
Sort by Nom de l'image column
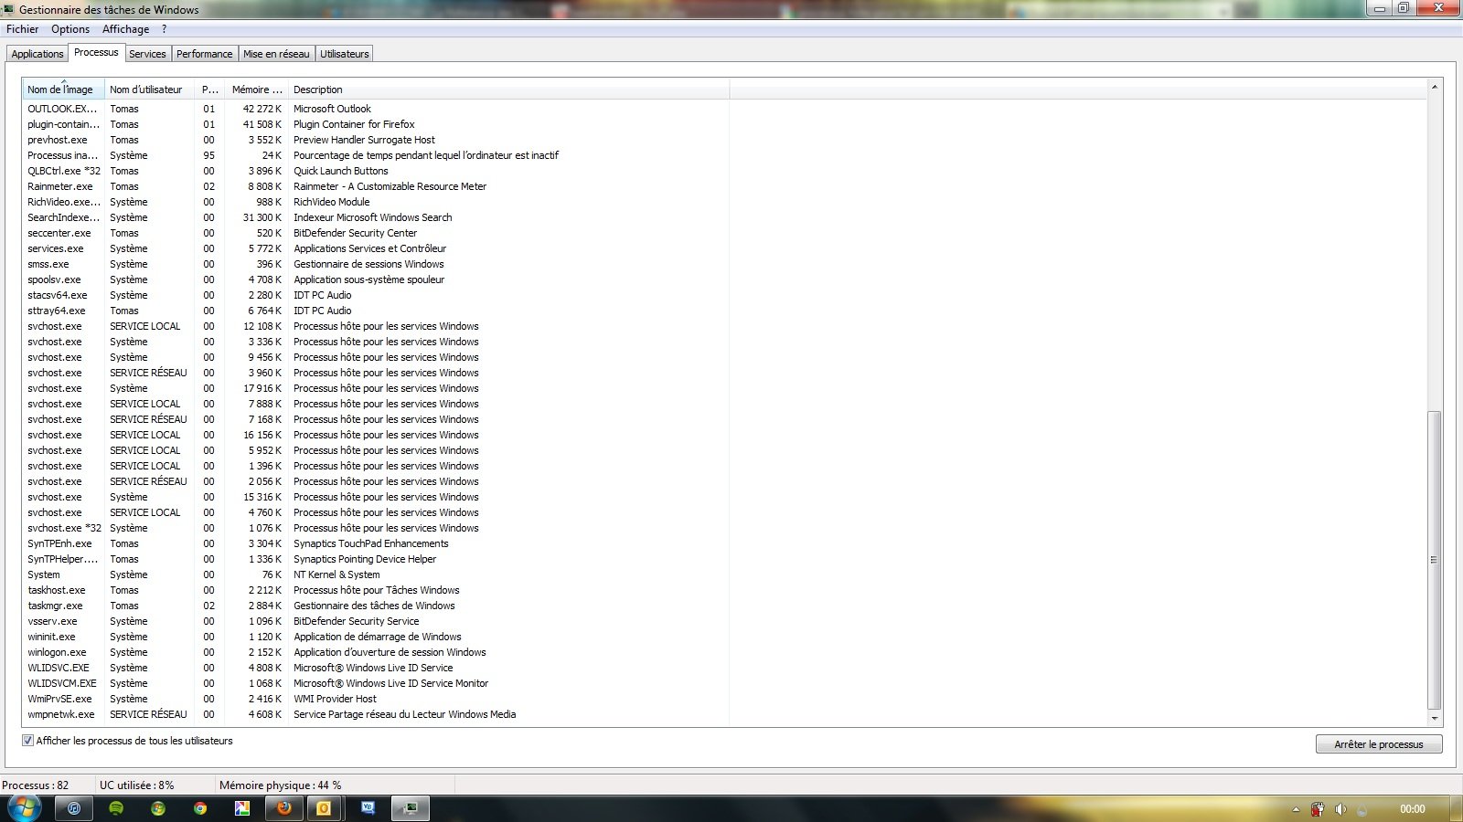tap(63, 90)
